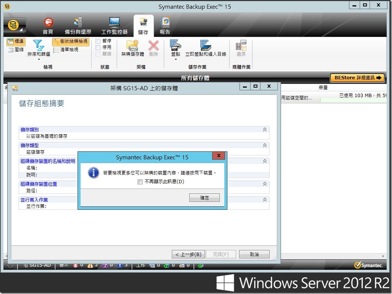Click the 取消 cancel button
This screenshot has width=392, height=294.
click(254, 254)
